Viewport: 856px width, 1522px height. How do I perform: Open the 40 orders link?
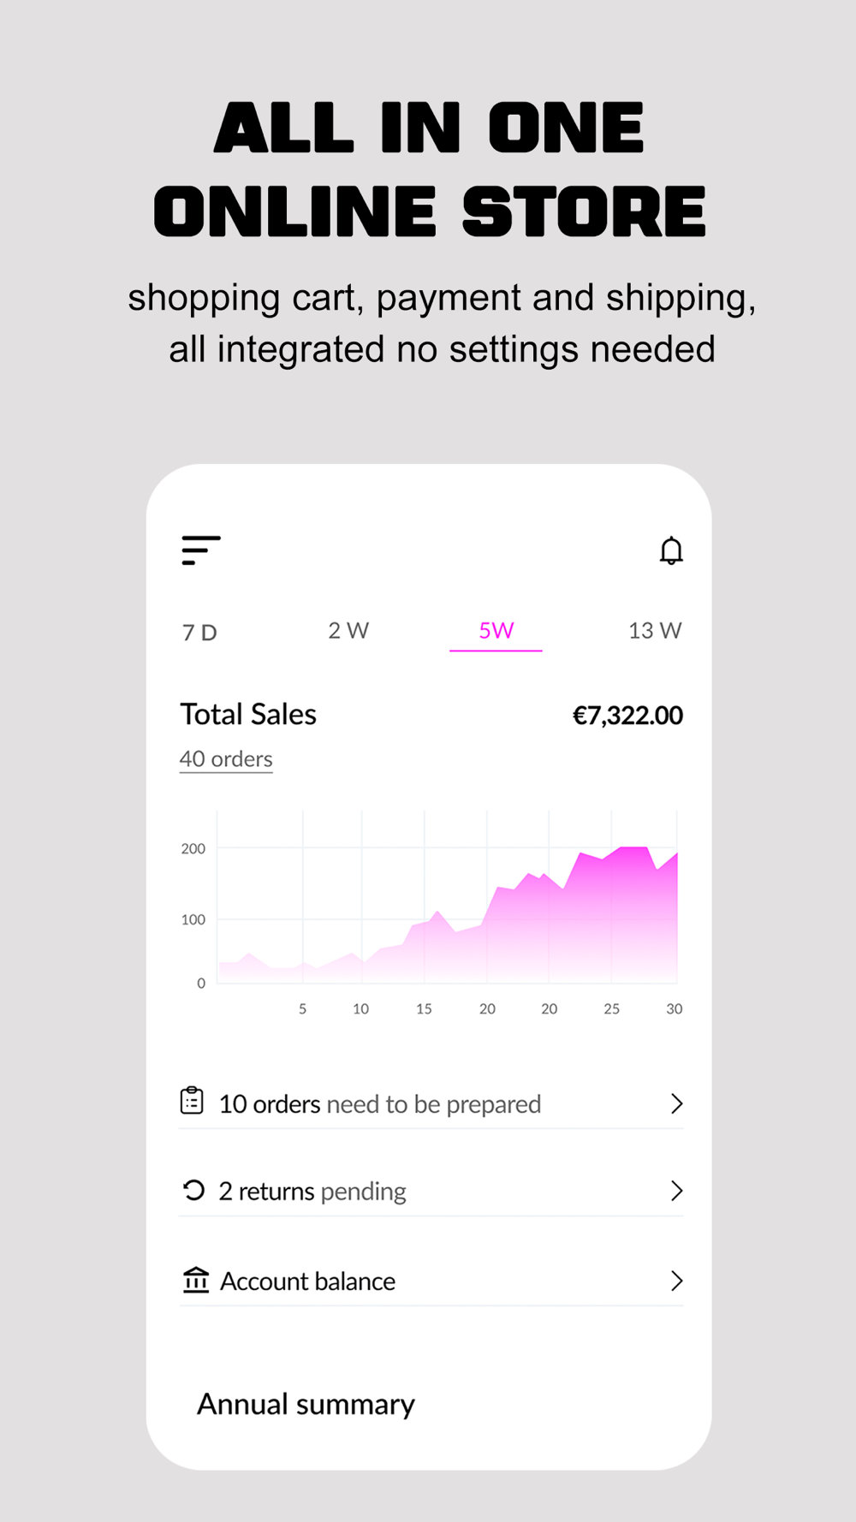click(x=226, y=759)
